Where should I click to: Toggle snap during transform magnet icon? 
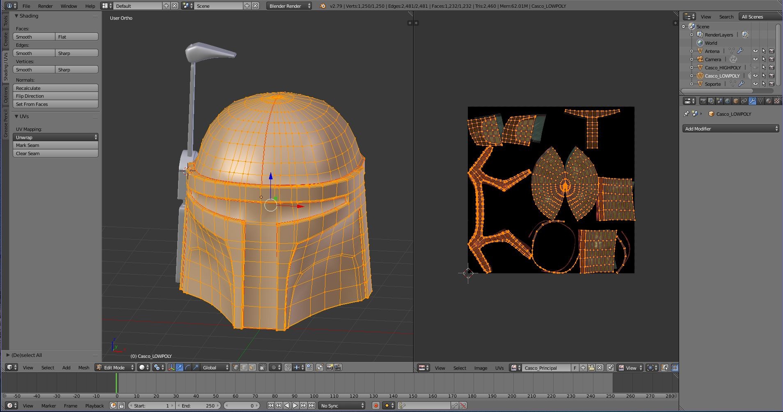click(288, 368)
